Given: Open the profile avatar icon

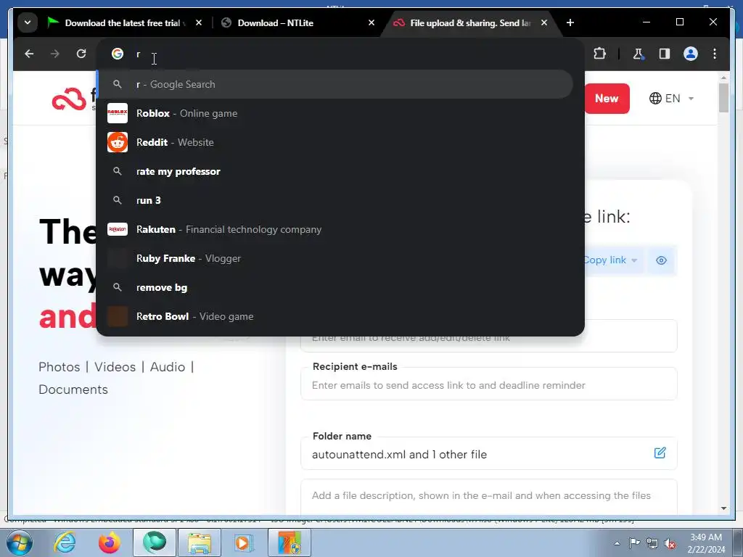Looking at the screenshot, I should [691, 54].
